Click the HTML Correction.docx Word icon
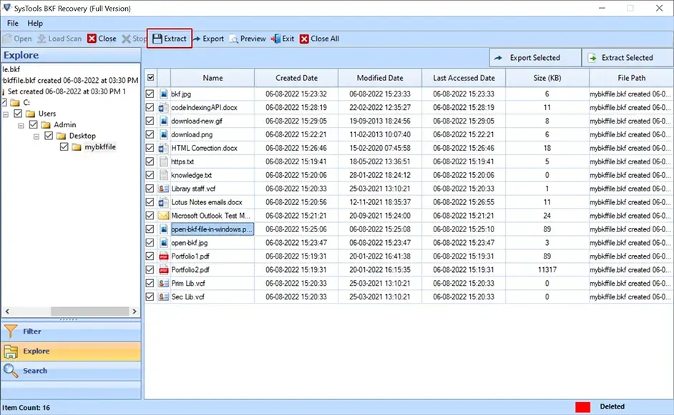 164,148
